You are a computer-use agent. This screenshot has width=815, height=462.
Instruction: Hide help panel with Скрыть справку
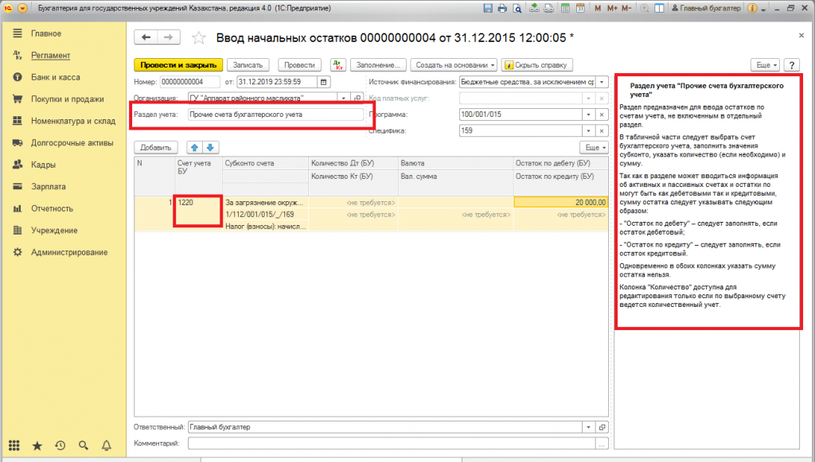537,65
